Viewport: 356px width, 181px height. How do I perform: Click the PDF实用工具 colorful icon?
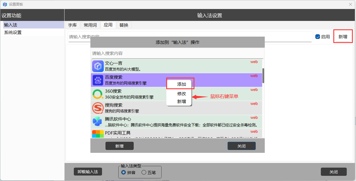point(98,134)
